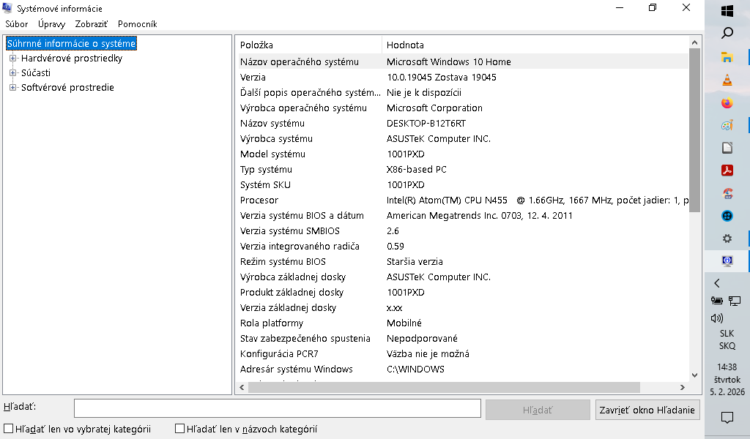Expand the Softvérové prostredie tree node
The image size is (750, 439).
coord(12,88)
